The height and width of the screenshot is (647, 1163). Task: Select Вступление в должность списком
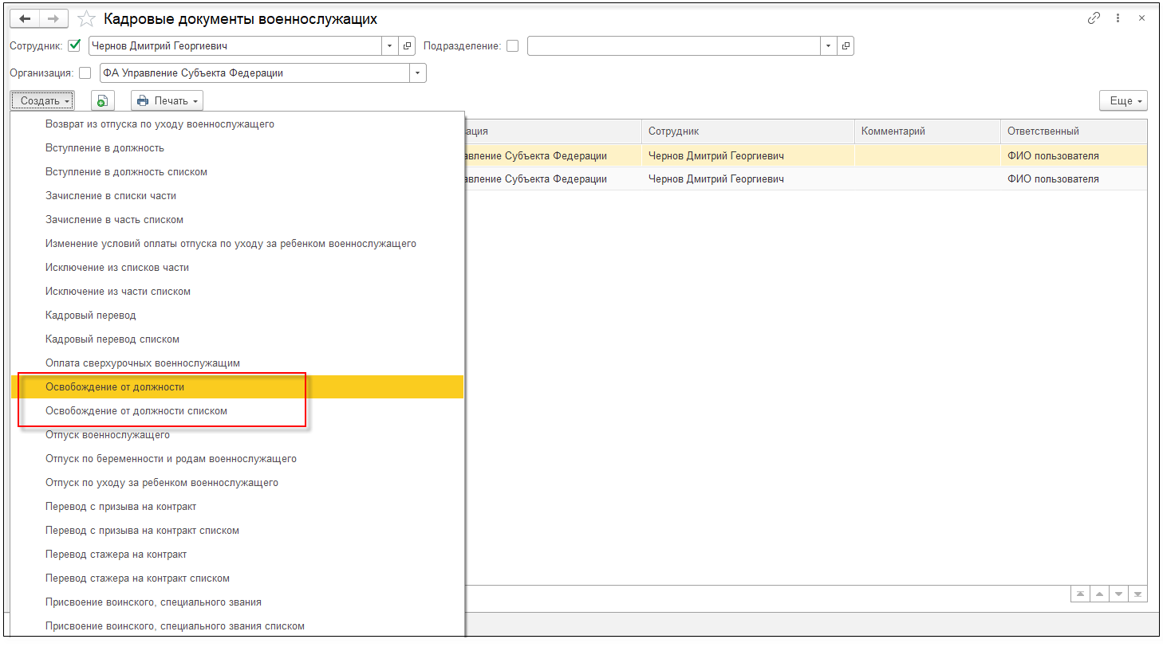pos(237,172)
